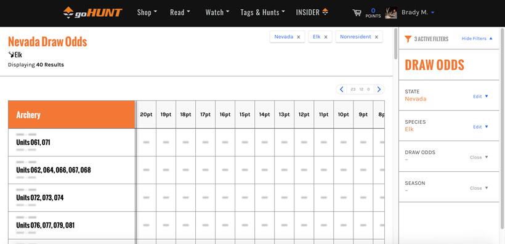
Task: Open the Tags & Hunts menu
Action: [262, 12]
